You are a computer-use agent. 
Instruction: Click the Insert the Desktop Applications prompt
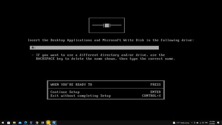[111, 40]
